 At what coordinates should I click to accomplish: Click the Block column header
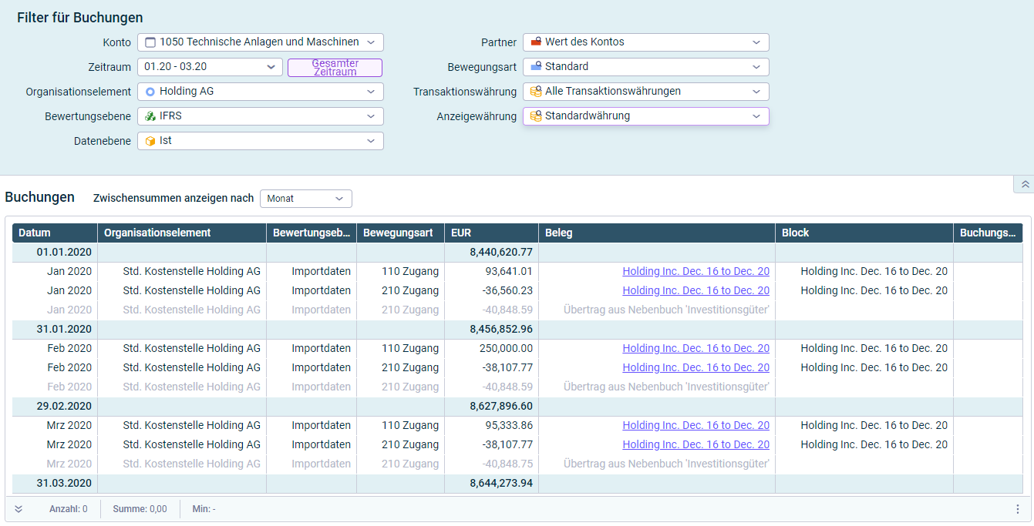[864, 233]
